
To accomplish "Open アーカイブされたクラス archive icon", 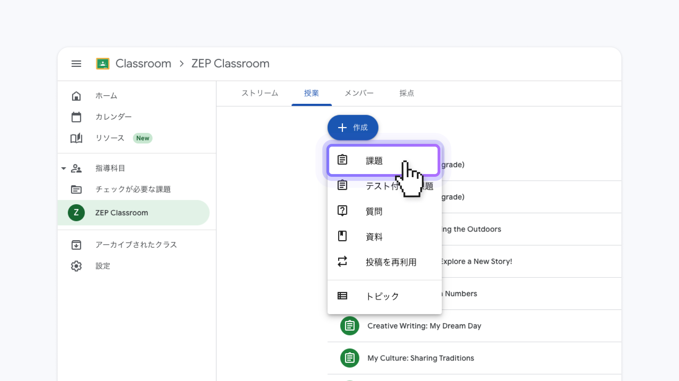I will point(76,245).
